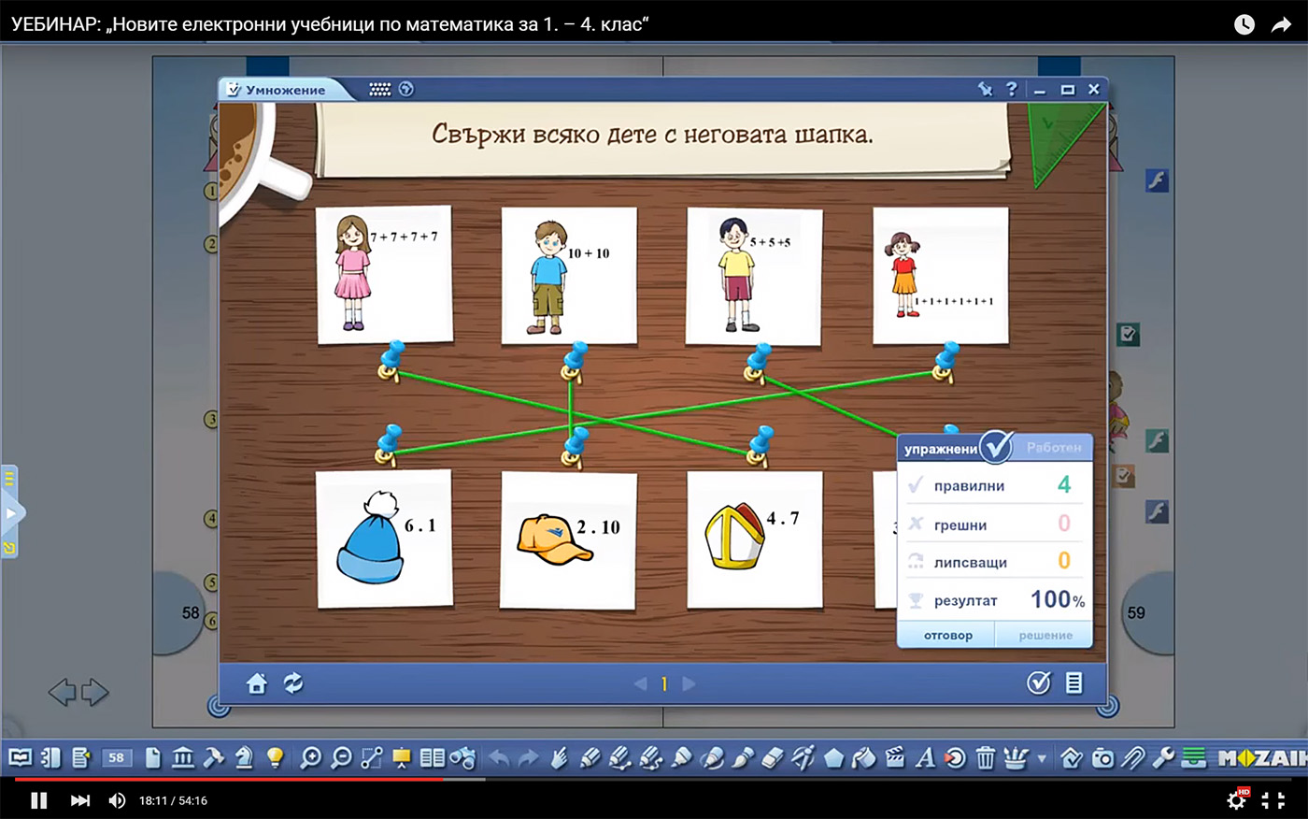Exit fullscreen video mode

click(1273, 800)
